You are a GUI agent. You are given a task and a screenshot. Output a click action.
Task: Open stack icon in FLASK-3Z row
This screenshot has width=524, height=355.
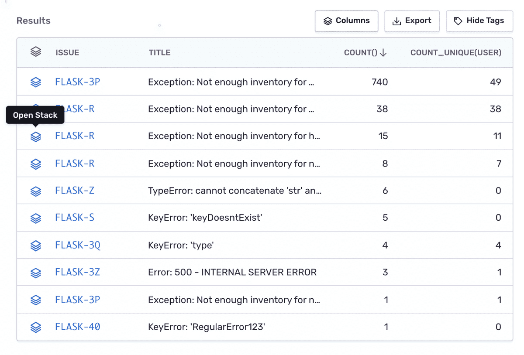[36, 273]
